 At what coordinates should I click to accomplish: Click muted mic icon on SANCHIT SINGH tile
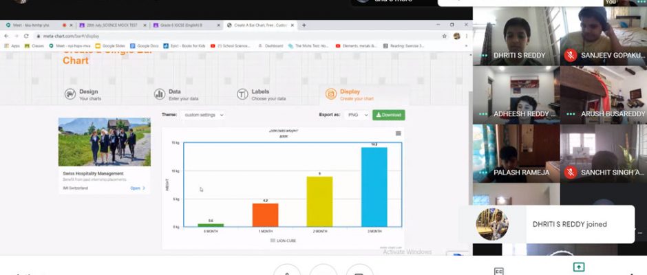pyautogui.click(x=571, y=173)
